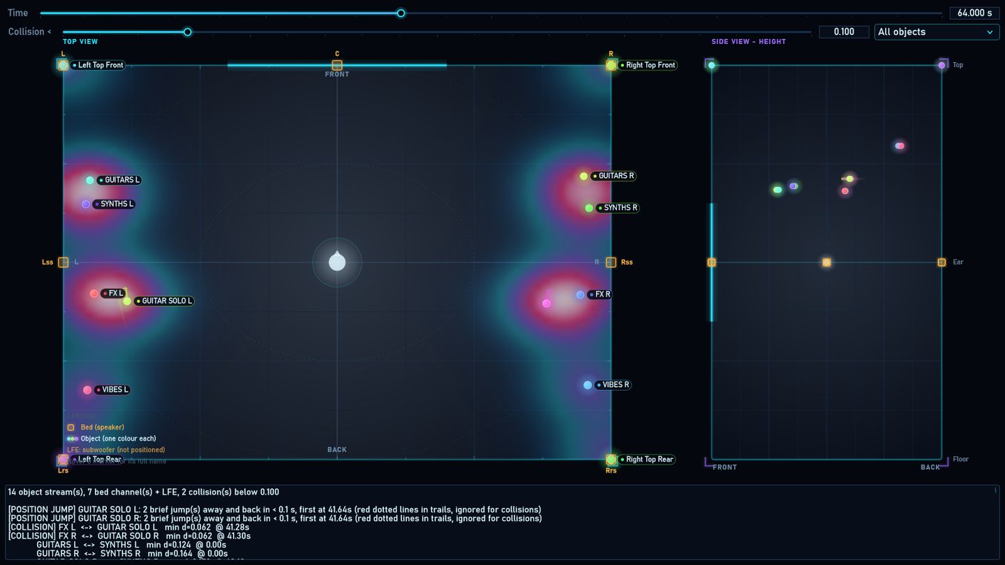Click the SIDE VIEW - HEIGHT heading
This screenshot has height=565, width=1005.
pyautogui.click(x=749, y=42)
